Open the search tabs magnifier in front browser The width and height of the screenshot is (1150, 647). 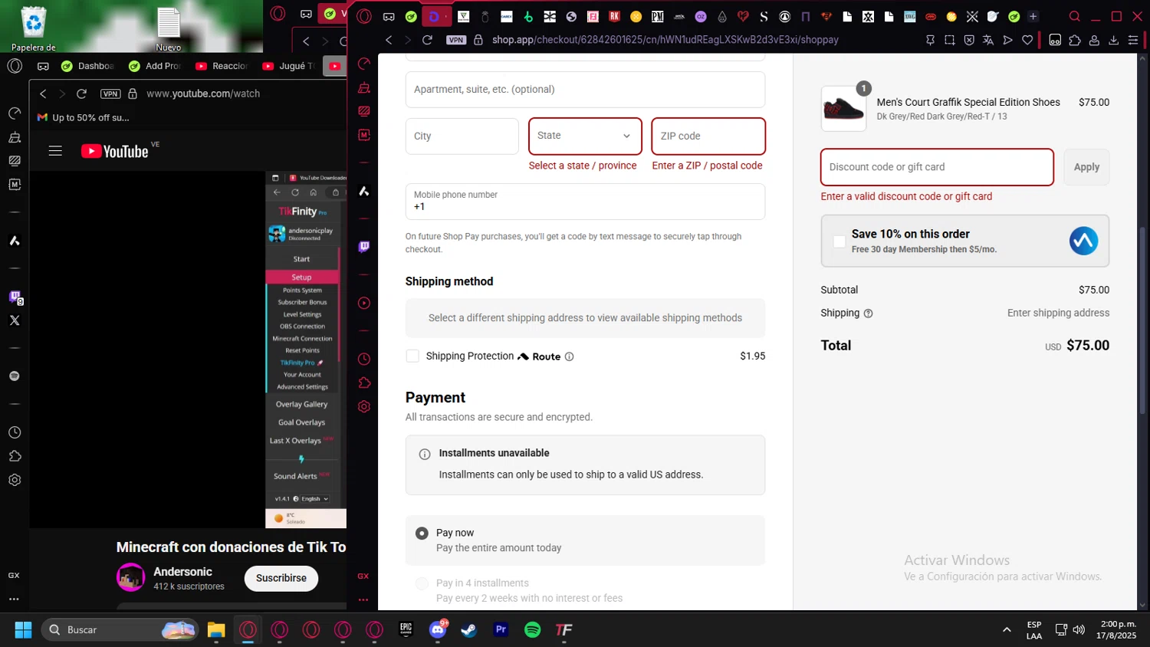pos(1075,16)
